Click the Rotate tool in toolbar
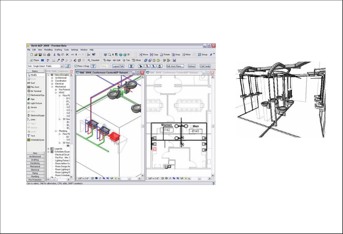Viewport: 343px width, 234px height. 165,55
